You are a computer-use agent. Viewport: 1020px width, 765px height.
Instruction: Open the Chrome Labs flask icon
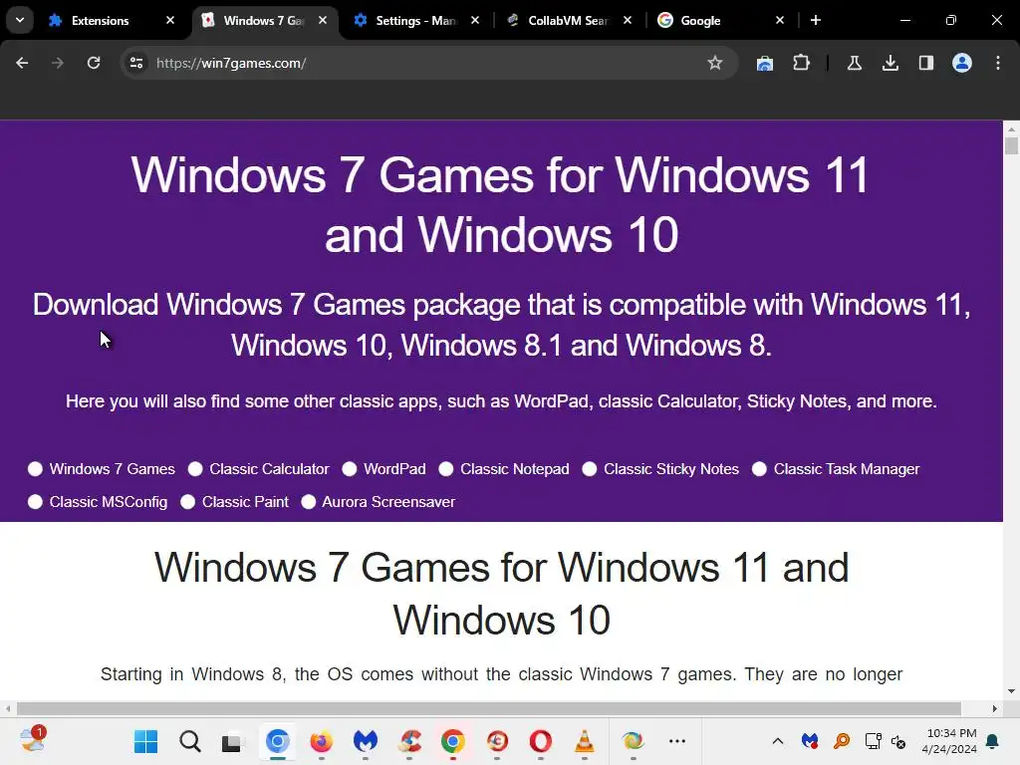pyautogui.click(x=854, y=63)
